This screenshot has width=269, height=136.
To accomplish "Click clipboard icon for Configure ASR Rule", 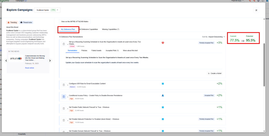I will pyautogui.click(x=64, y=85).
